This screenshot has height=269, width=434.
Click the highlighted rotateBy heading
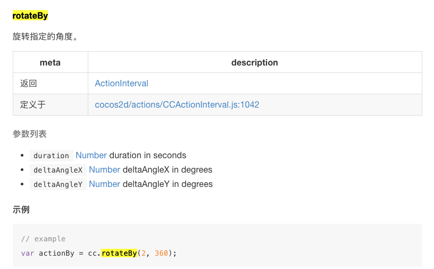(x=30, y=16)
